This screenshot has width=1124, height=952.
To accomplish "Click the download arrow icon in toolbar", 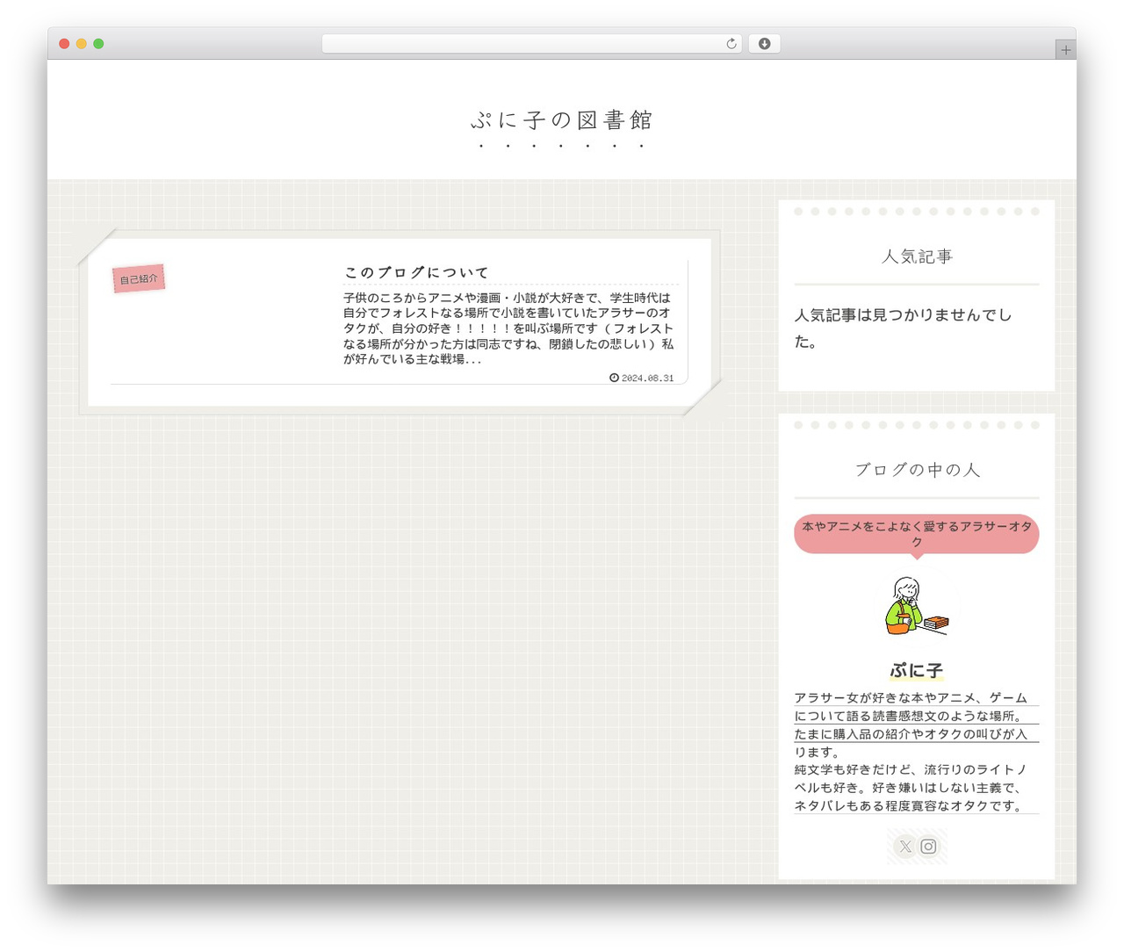I will point(764,44).
